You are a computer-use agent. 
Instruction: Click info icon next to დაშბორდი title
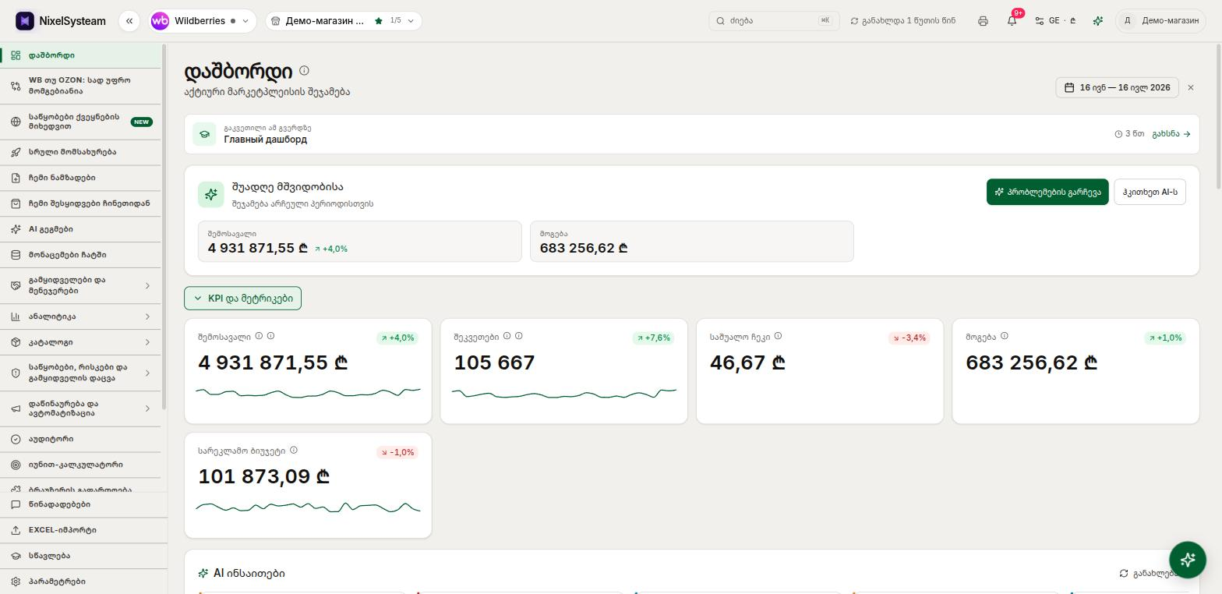pyautogui.click(x=304, y=70)
